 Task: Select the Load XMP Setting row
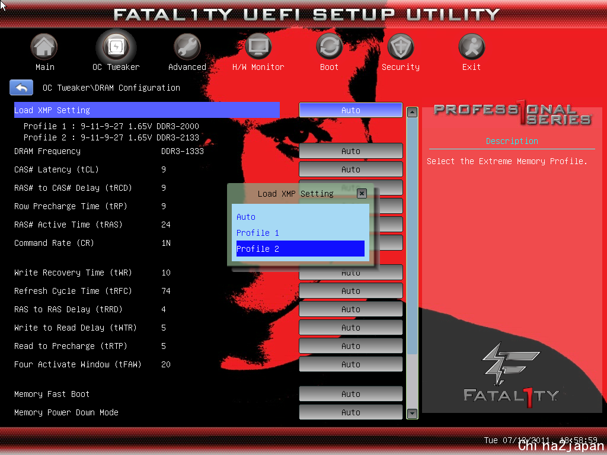click(147, 110)
